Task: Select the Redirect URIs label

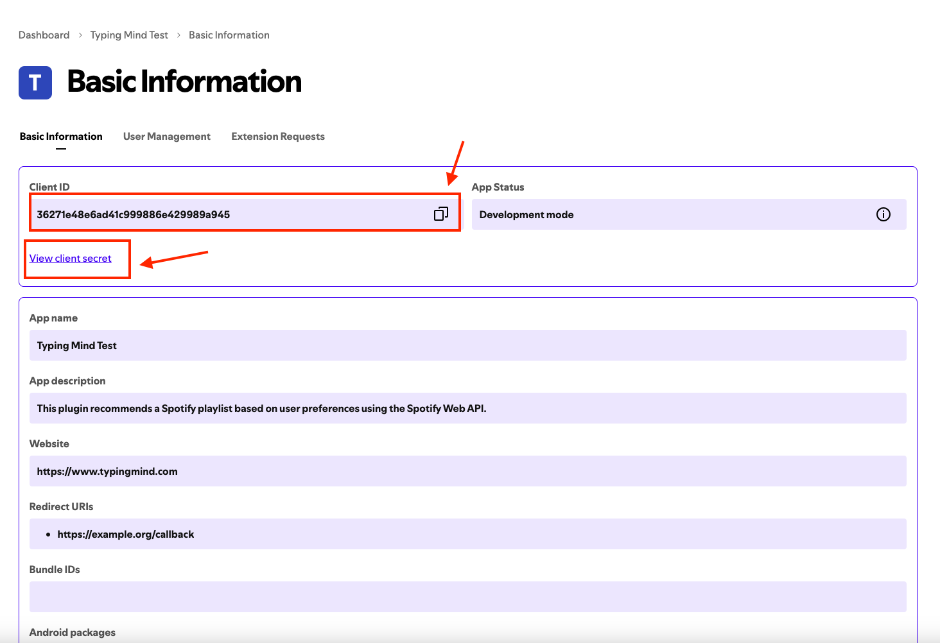Action: pos(61,506)
